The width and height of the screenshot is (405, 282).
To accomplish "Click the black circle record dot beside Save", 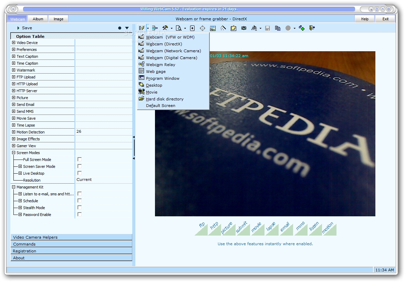I will (x=120, y=28).
